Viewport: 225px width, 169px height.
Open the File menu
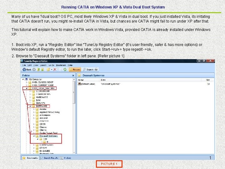(x=24, y=65)
